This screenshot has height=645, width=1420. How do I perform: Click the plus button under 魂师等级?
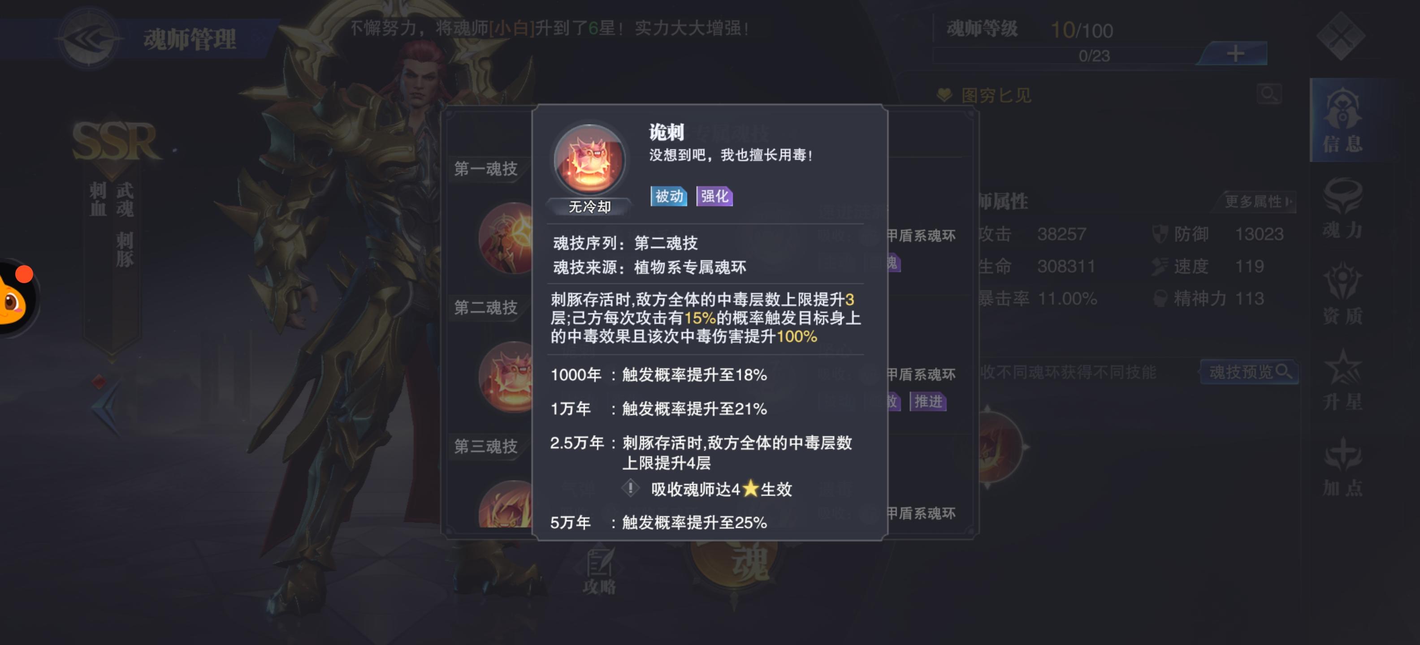pos(1235,53)
